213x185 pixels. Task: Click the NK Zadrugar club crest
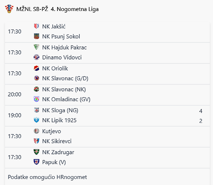[x=37, y=152]
